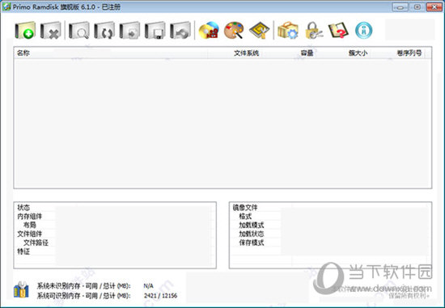Select the 文件路径 row in info panel
Viewport: 445px width, 308px height.
[x=115, y=243]
